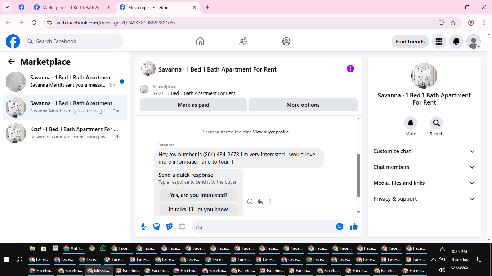Image resolution: width=492 pixels, height=276 pixels.
Task: Open the notifications bell icon
Action: (x=456, y=41)
